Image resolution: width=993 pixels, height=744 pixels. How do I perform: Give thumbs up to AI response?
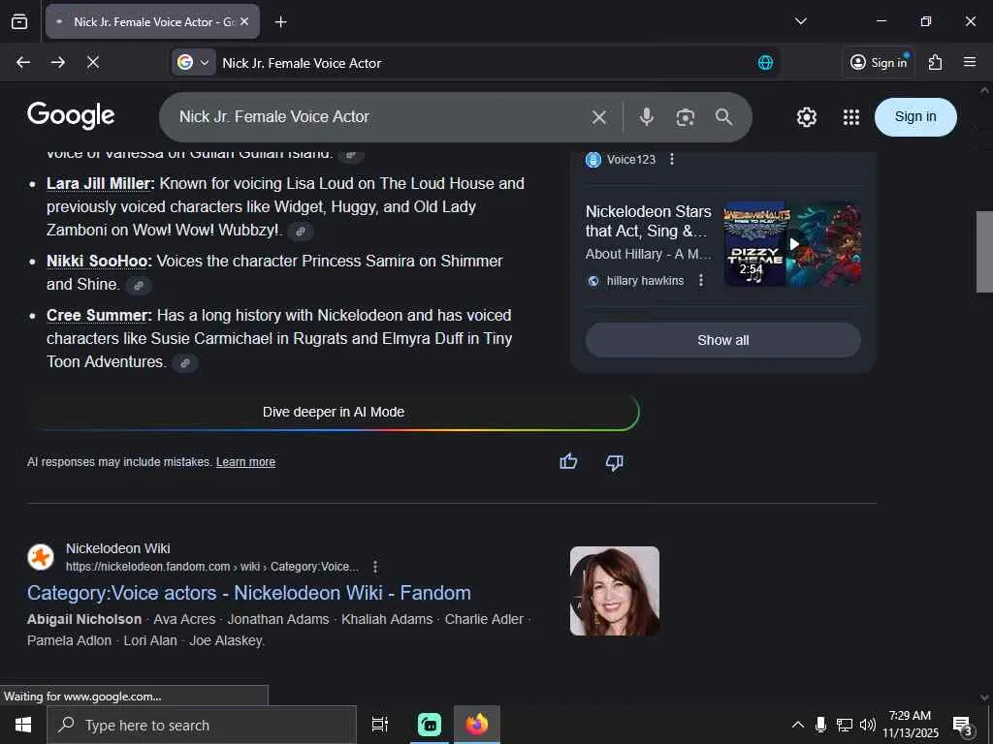click(568, 462)
